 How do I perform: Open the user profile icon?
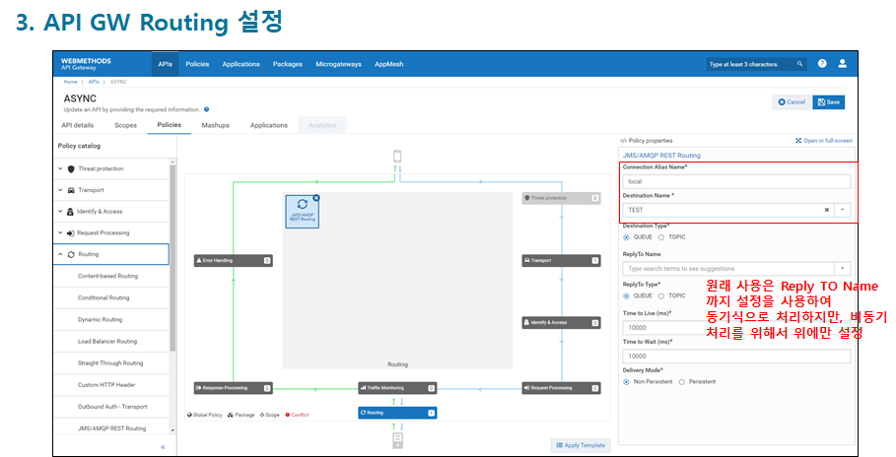tap(842, 64)
